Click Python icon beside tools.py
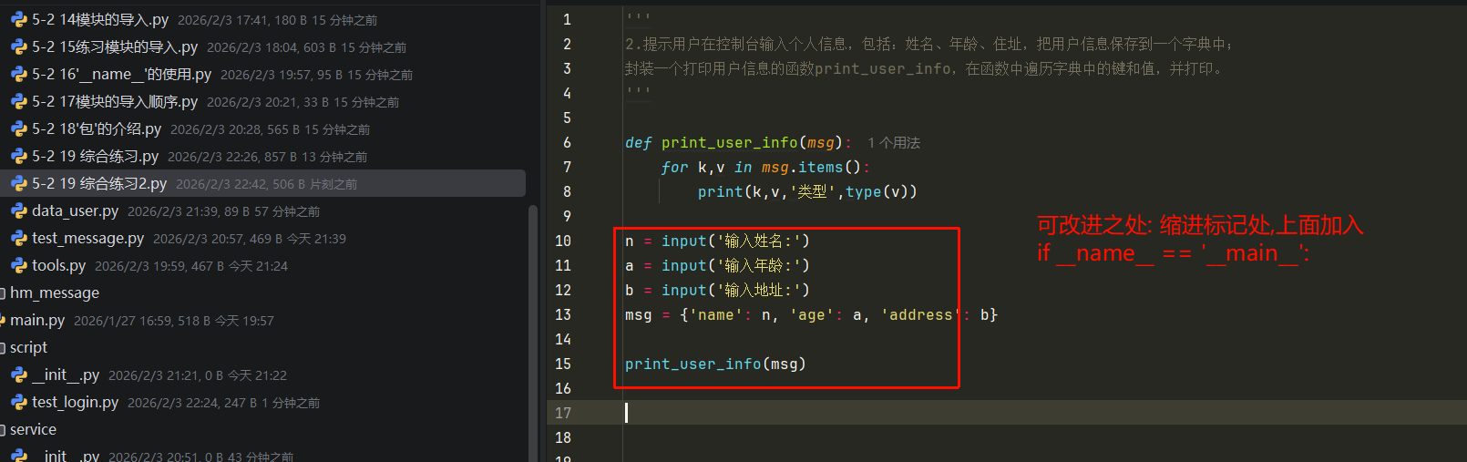Image resolution: width=1467 pixels, height=462 pixels. [x=19, y=265]
